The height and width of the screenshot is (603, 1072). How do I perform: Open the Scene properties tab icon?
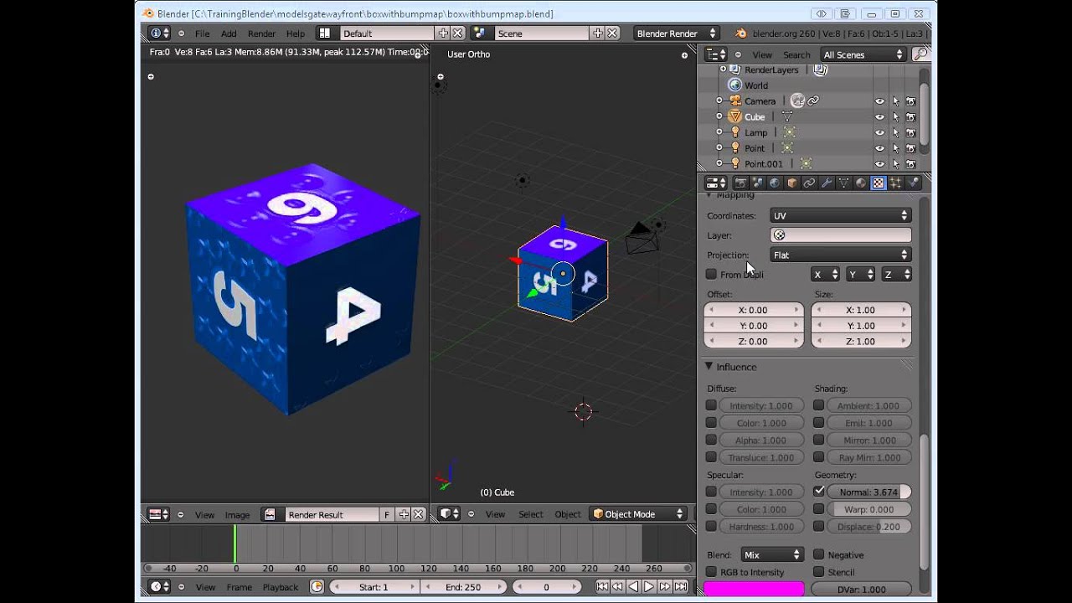[x=758, y=183]
